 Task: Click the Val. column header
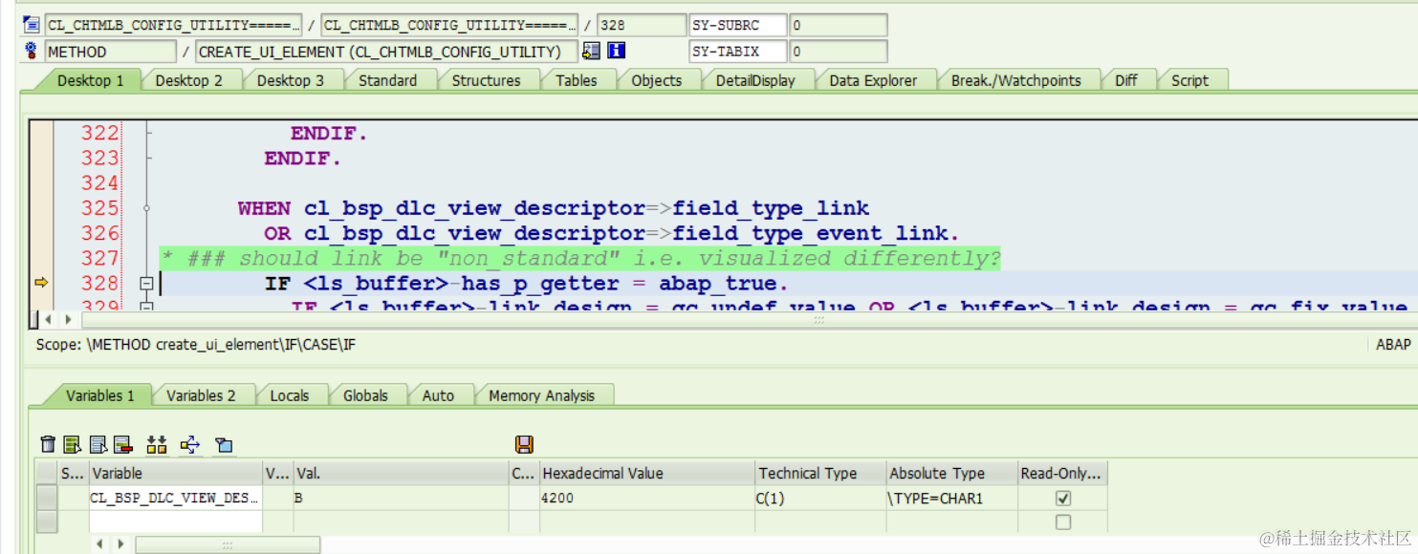point(401,473)
